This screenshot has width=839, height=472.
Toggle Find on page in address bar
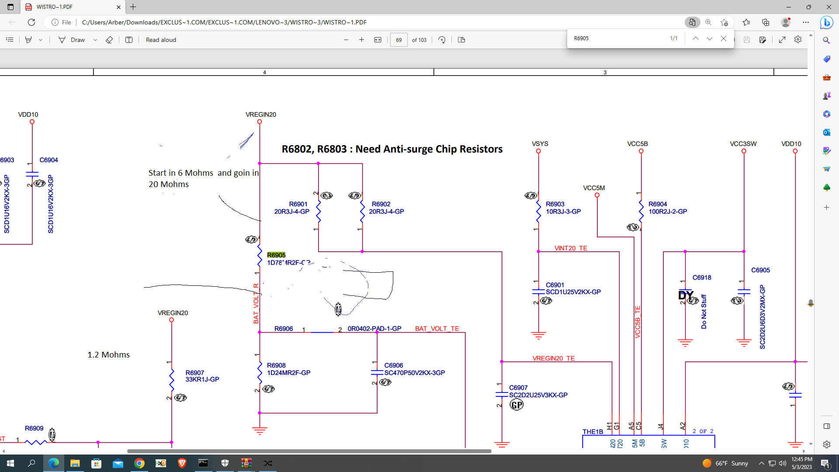(692, 22)
